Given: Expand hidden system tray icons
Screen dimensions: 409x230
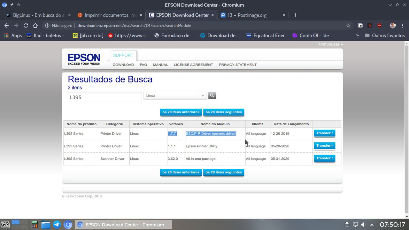Looking at the screenshot, I should 372,225.
